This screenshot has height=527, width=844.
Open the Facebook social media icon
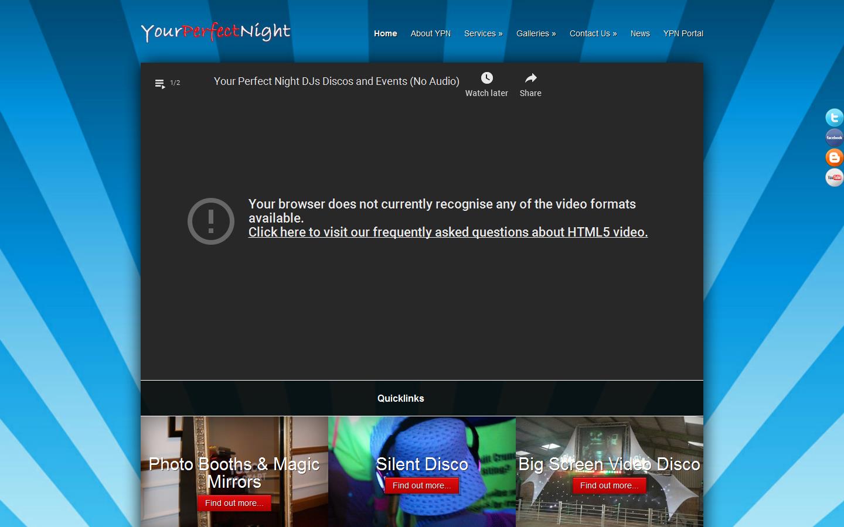tap(834, 138)
